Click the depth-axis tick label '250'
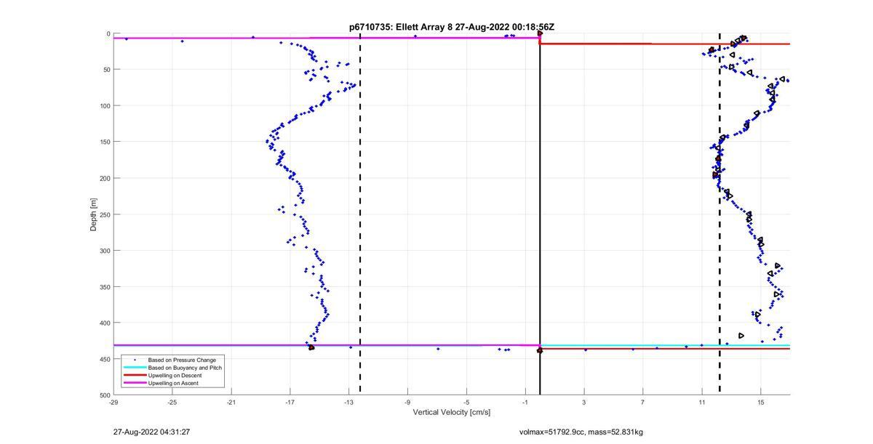This screenshot has width=873, height=444. 105,214
